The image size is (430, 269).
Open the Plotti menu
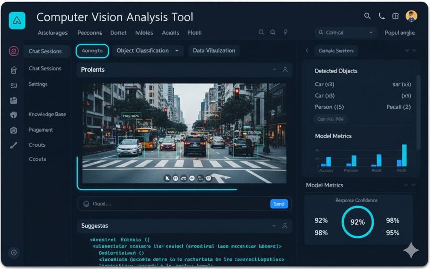[195, 33]
